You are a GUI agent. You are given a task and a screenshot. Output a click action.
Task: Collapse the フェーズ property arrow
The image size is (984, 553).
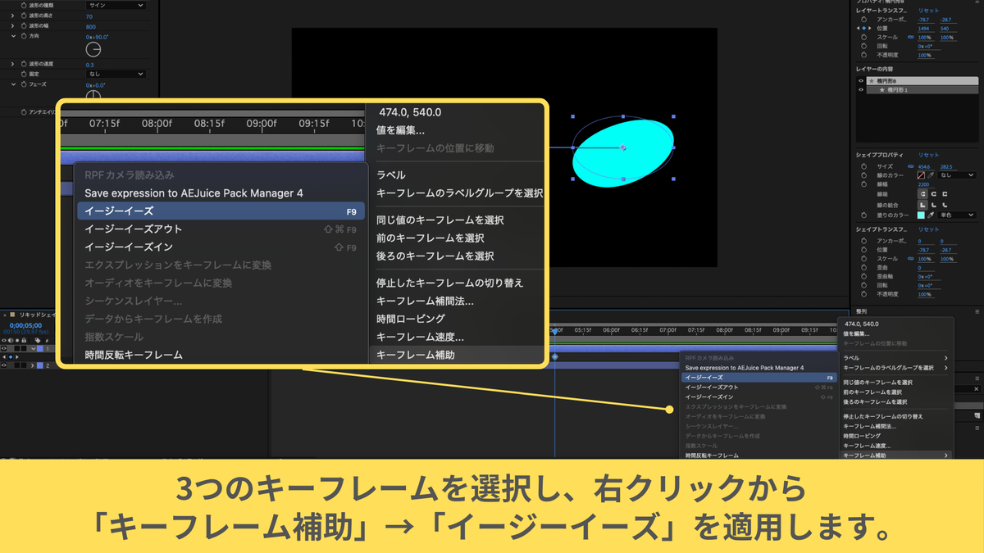(x=13, y=84)
